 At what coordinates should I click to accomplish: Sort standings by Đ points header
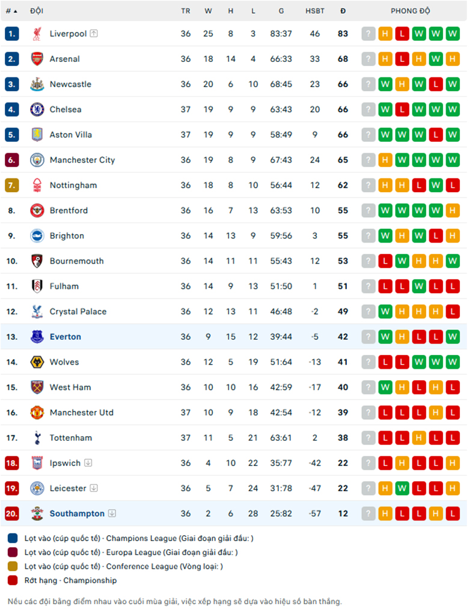click(x=343, y=11)
